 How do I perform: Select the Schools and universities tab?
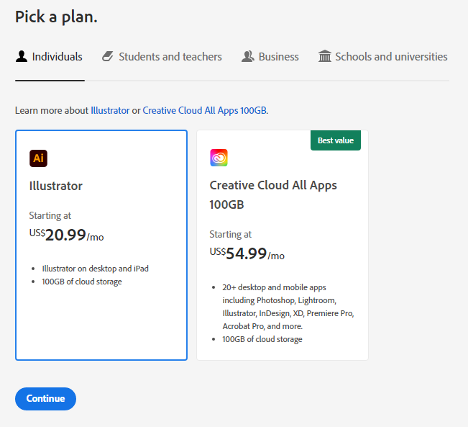click(383, 56)
